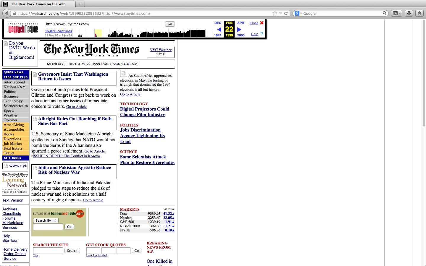Open the URL history dropdown arrow in the address bar
Screen dimensions: 426x266
tap(281, 13)
